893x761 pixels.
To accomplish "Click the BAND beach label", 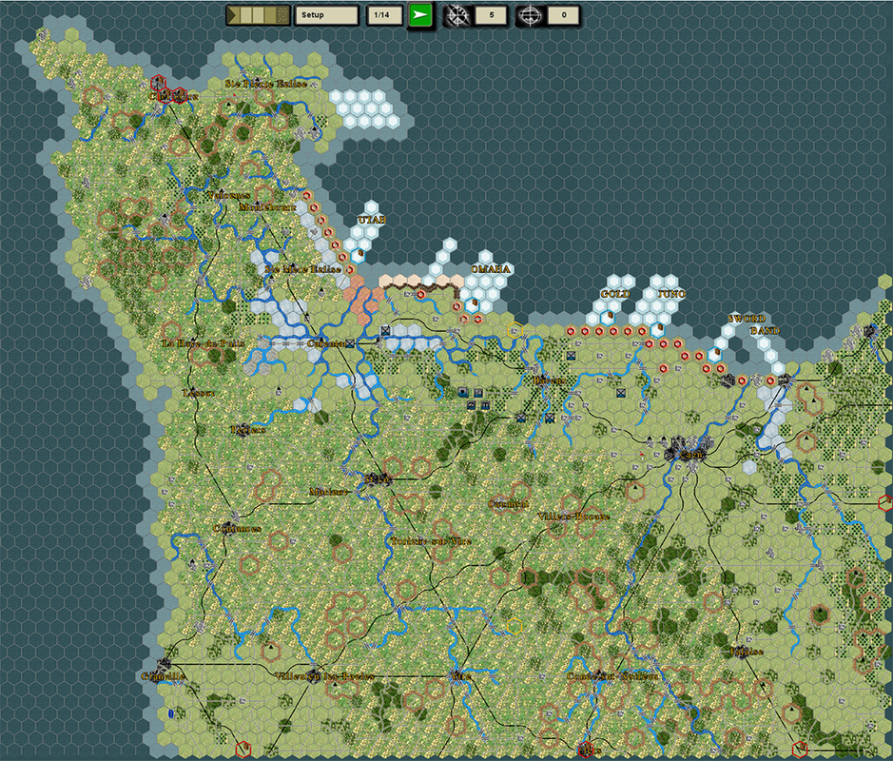I will pos(765,331).
